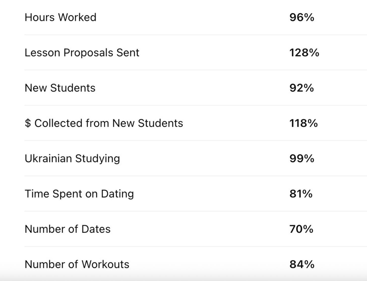Open the Lesson Proposals Sent row label
The height and width of the screenshot is (281, 367).
82,53
